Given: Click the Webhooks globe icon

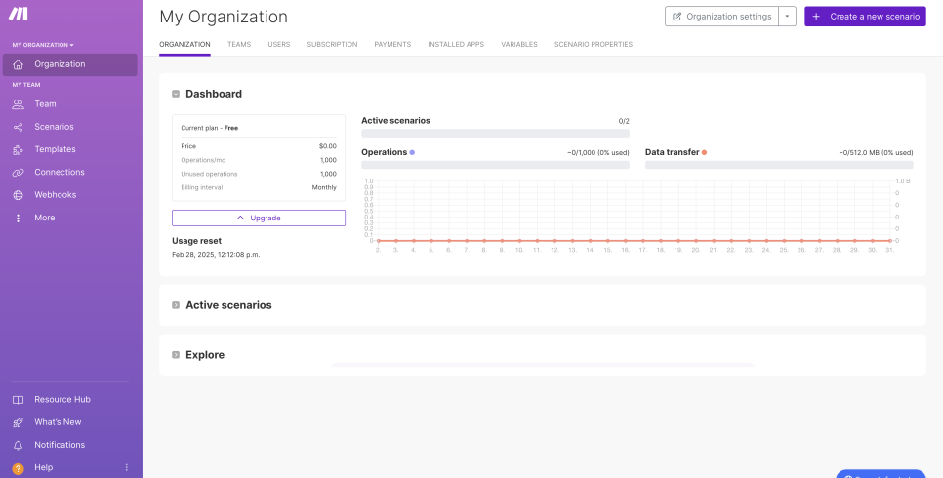Looking at the screenshot, I should 18,195.
